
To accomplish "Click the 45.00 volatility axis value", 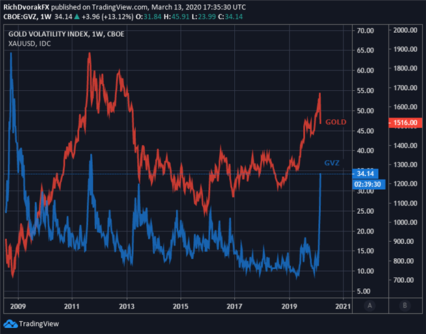I will pyautogui.click(x=365, y=131).
